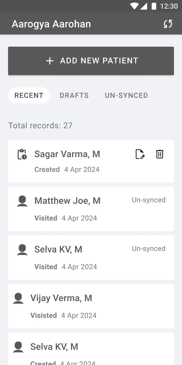The width and height of the screenshot is (182, 365).
Task: Tap the Un-synced status on the Selva KV card
Action: click(149, 249)
